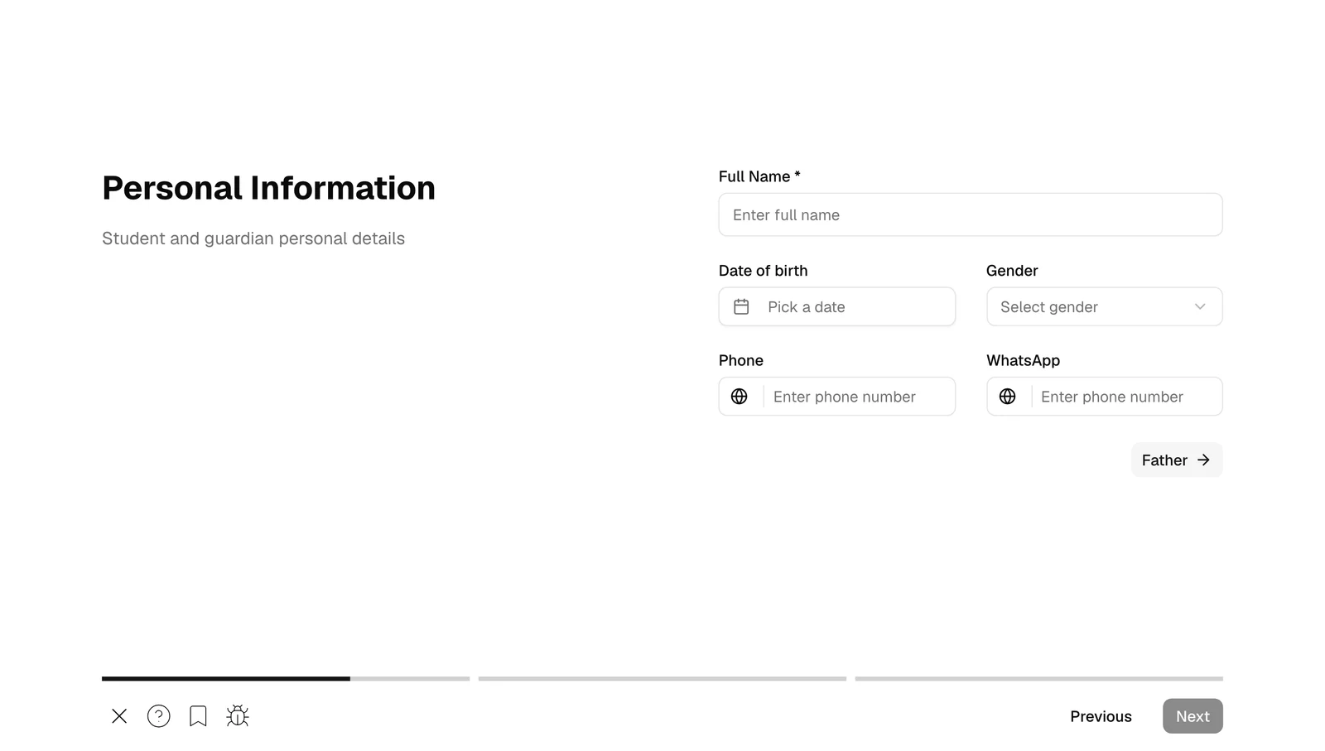The height and width of the screenshot is (751, 1325).
Task: Focus the Full Name input field
Action: [x=971, y=215]
